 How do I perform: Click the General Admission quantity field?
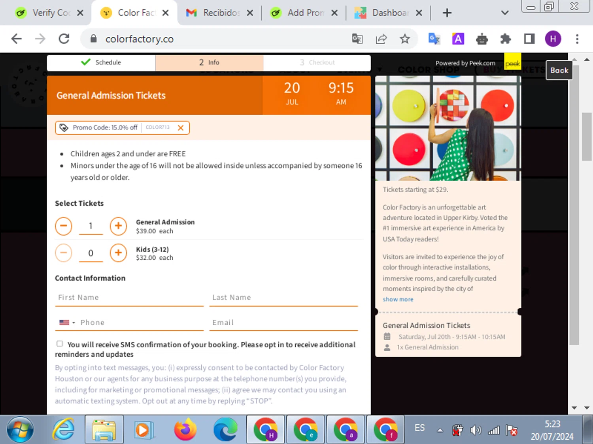pyautogui.click(x=91, y=226)
